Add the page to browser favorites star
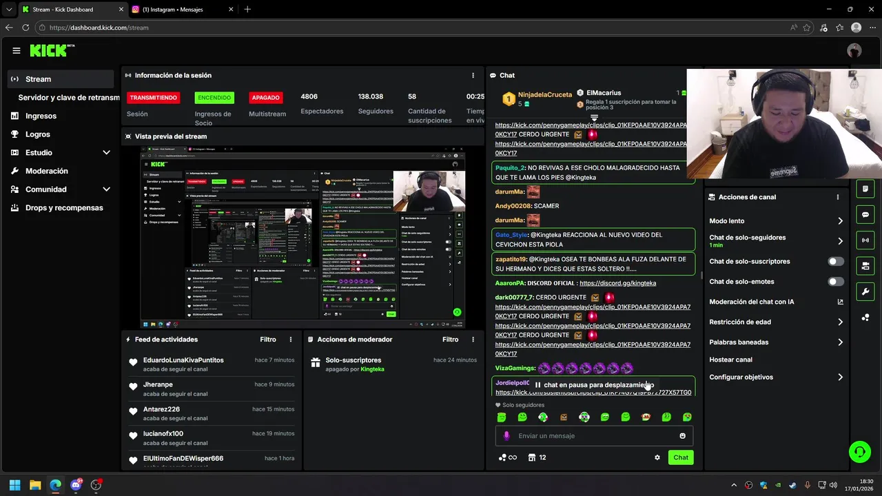The image size is (882, 496). pyautogui.click(x=807, y=28)
